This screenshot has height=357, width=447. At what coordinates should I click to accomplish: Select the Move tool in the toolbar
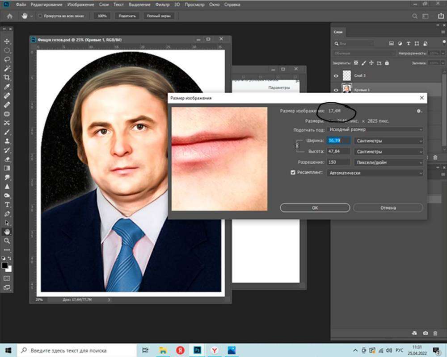(x=7, y=41)
